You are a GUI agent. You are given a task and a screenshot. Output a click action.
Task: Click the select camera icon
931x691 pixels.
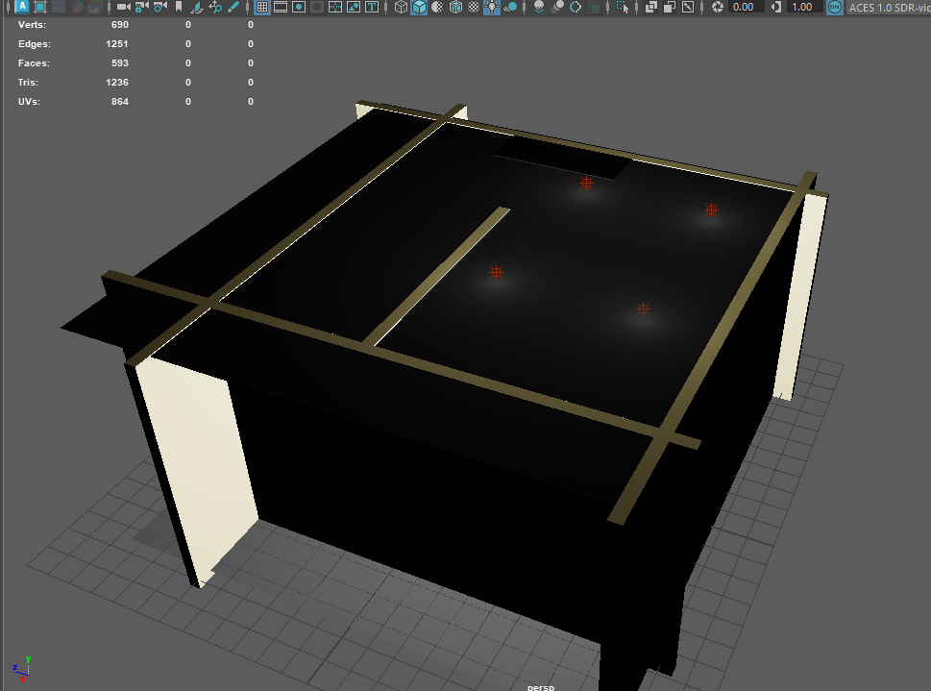(x=123, y=7)
